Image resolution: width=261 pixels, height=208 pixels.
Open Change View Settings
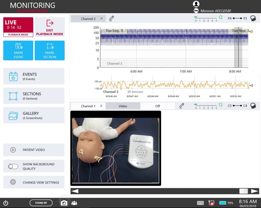[34, 182]
